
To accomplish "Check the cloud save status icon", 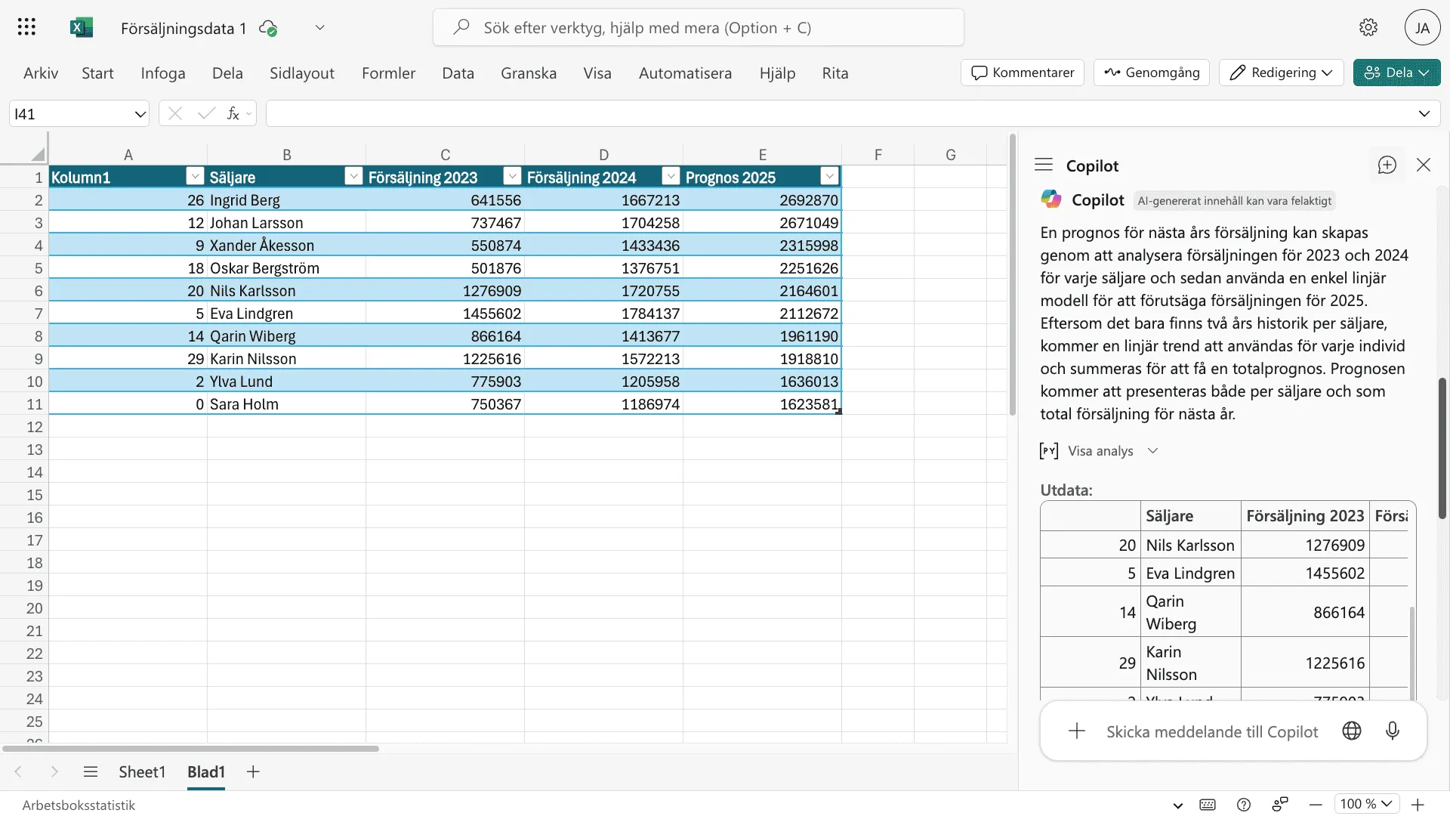I will tap(268, 29).
